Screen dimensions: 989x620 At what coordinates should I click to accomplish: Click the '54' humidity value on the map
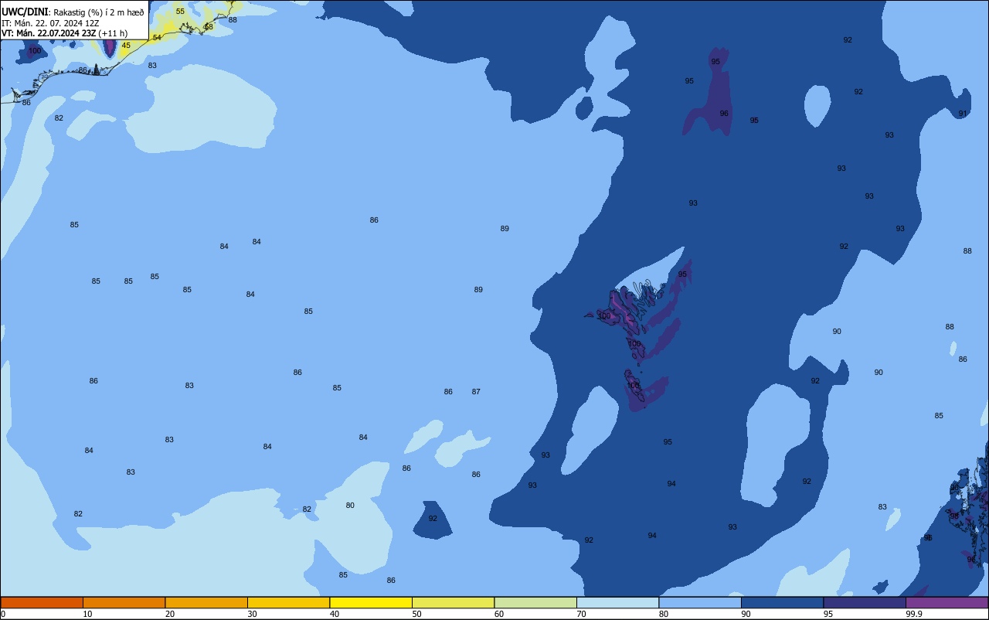pyautogui.click(x=157, y=38)
